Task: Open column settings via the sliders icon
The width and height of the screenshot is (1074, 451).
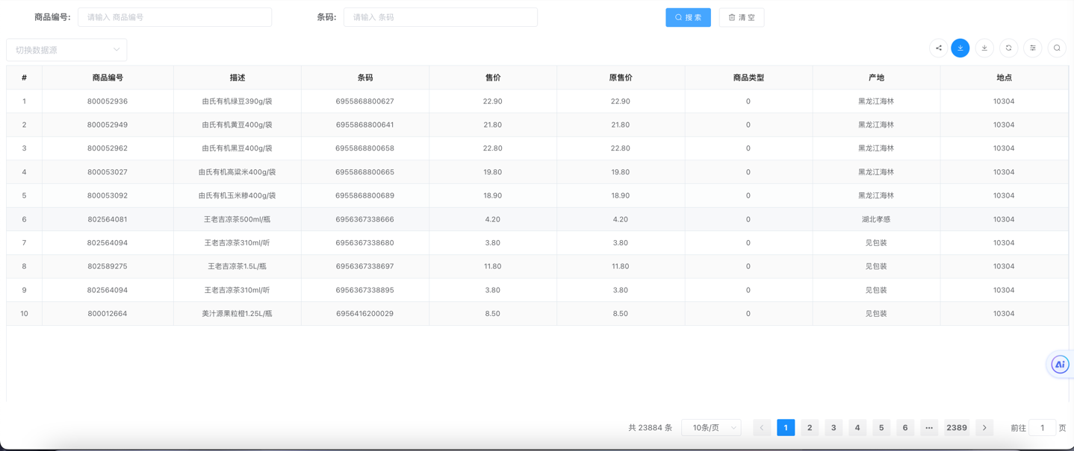Action: tap(1032, 48)
